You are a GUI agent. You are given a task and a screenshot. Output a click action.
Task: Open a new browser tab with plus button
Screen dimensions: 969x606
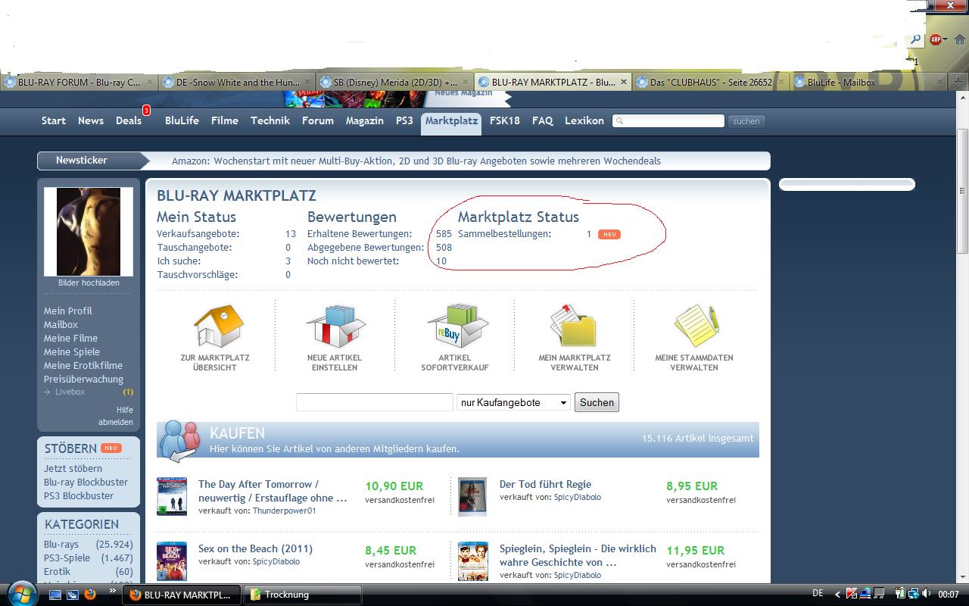pyautogui.click(x=958, y=82)
